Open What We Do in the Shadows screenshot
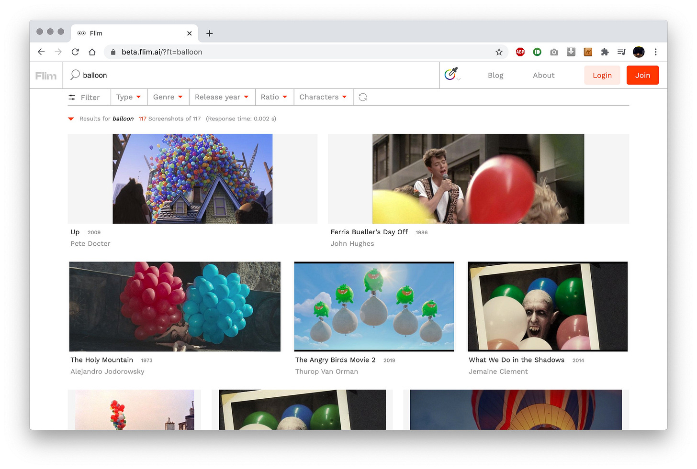The image size is (697, 469). pos(548,306)
